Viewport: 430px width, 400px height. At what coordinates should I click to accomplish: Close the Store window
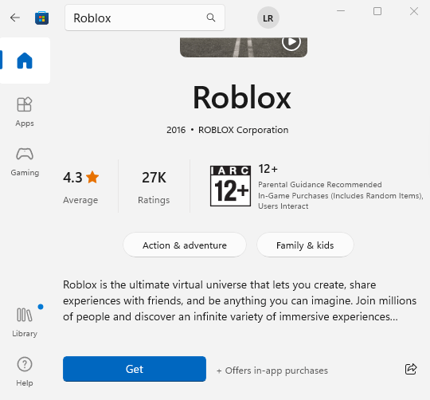click(414, 11)
